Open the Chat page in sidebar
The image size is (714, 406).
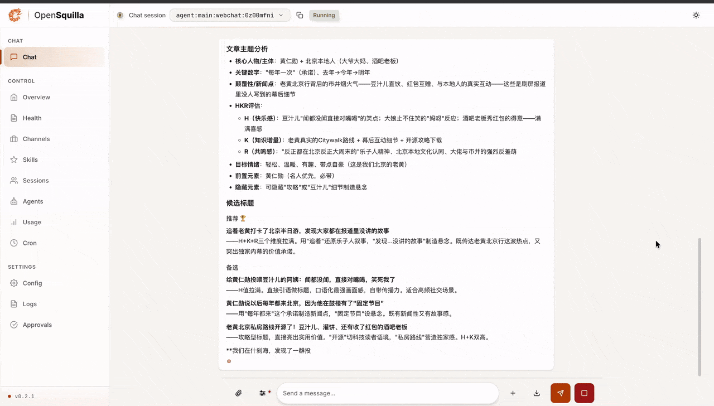click(x=54, y=57)
